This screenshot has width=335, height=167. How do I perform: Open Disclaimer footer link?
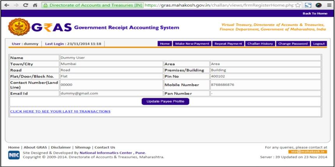pyautogui.click(x=61, y=147)
